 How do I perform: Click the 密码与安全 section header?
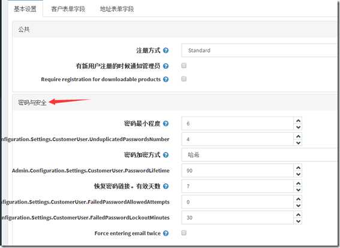[175, 102]
